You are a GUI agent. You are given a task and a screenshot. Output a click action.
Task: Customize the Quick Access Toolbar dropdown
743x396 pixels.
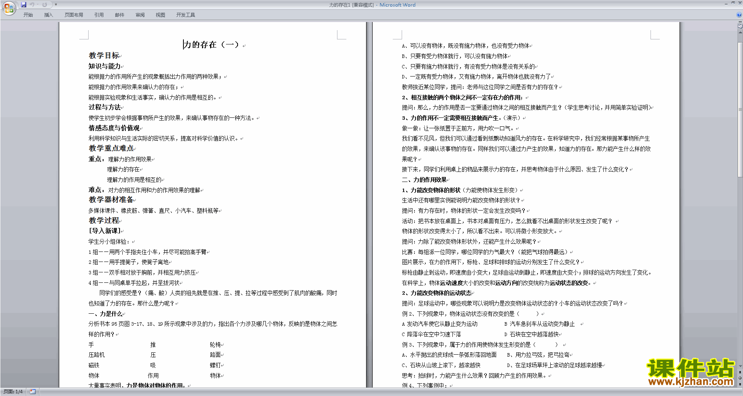[56, 5]
